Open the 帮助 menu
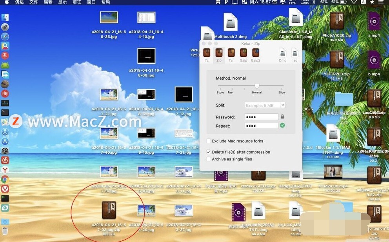This screenshot has width=389, height=242. pyautogui.click(x=105, y=2)
